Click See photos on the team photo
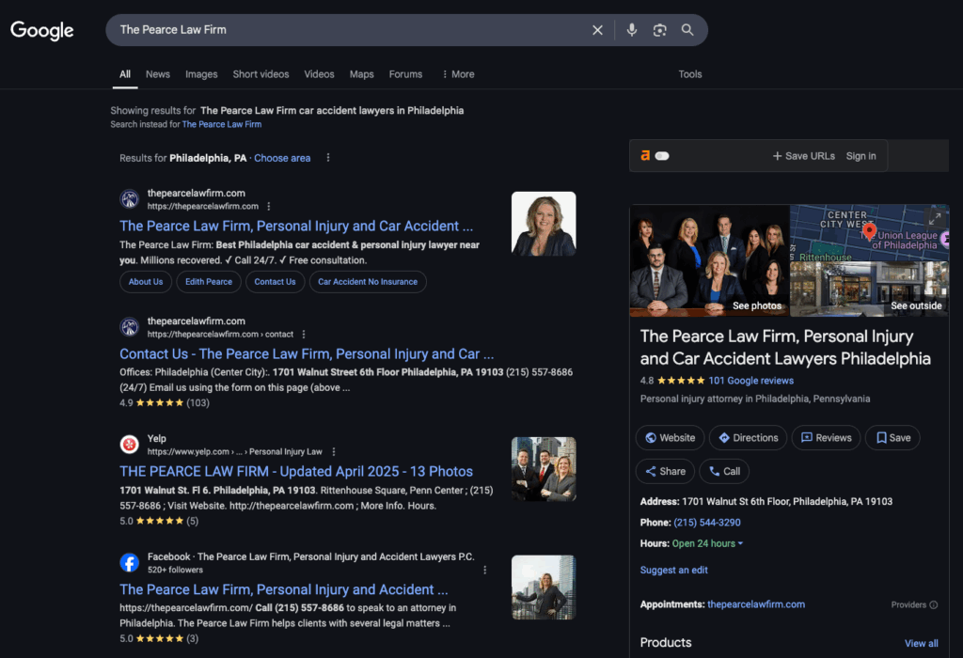This screenshot has height=658, width=963. click(x=757, y=305)
